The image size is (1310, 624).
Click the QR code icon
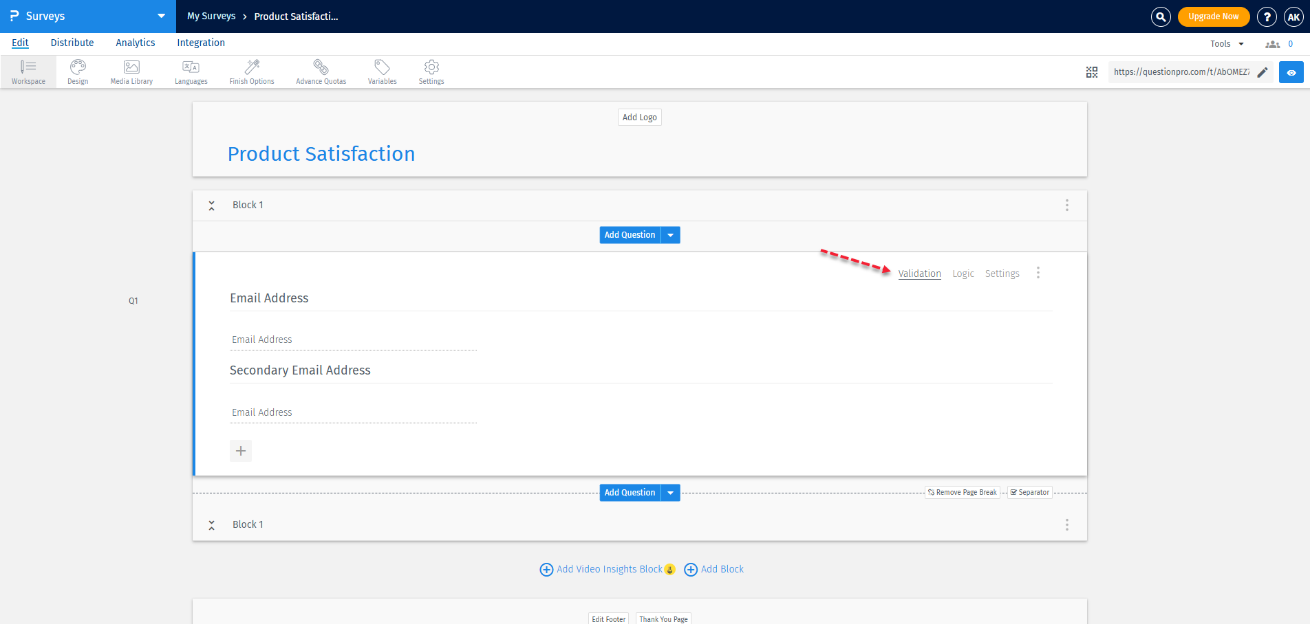(1092, 72)
